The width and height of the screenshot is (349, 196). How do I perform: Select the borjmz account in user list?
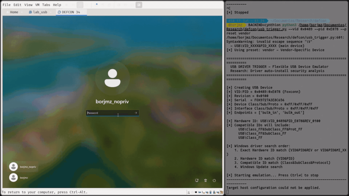point(18,178)
